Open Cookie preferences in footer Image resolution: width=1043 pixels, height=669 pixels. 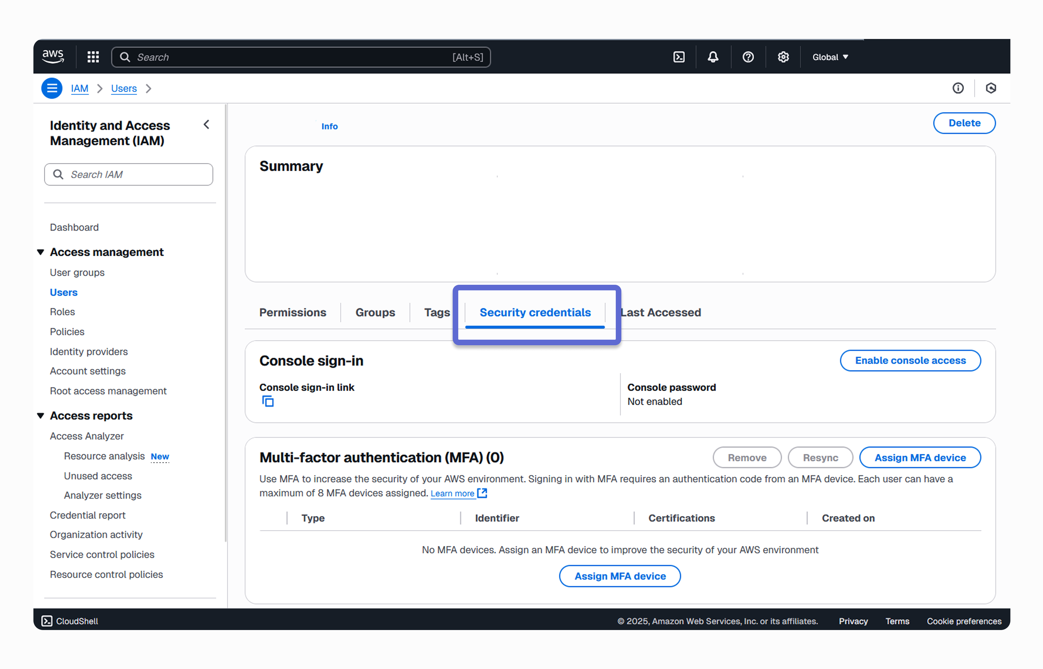click(964, 621)
